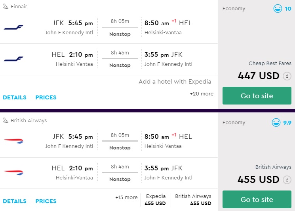Screen dimensions: 295x211
Task: Expand +15 more fares for British Airways
Action: click(x=126, y=198)
